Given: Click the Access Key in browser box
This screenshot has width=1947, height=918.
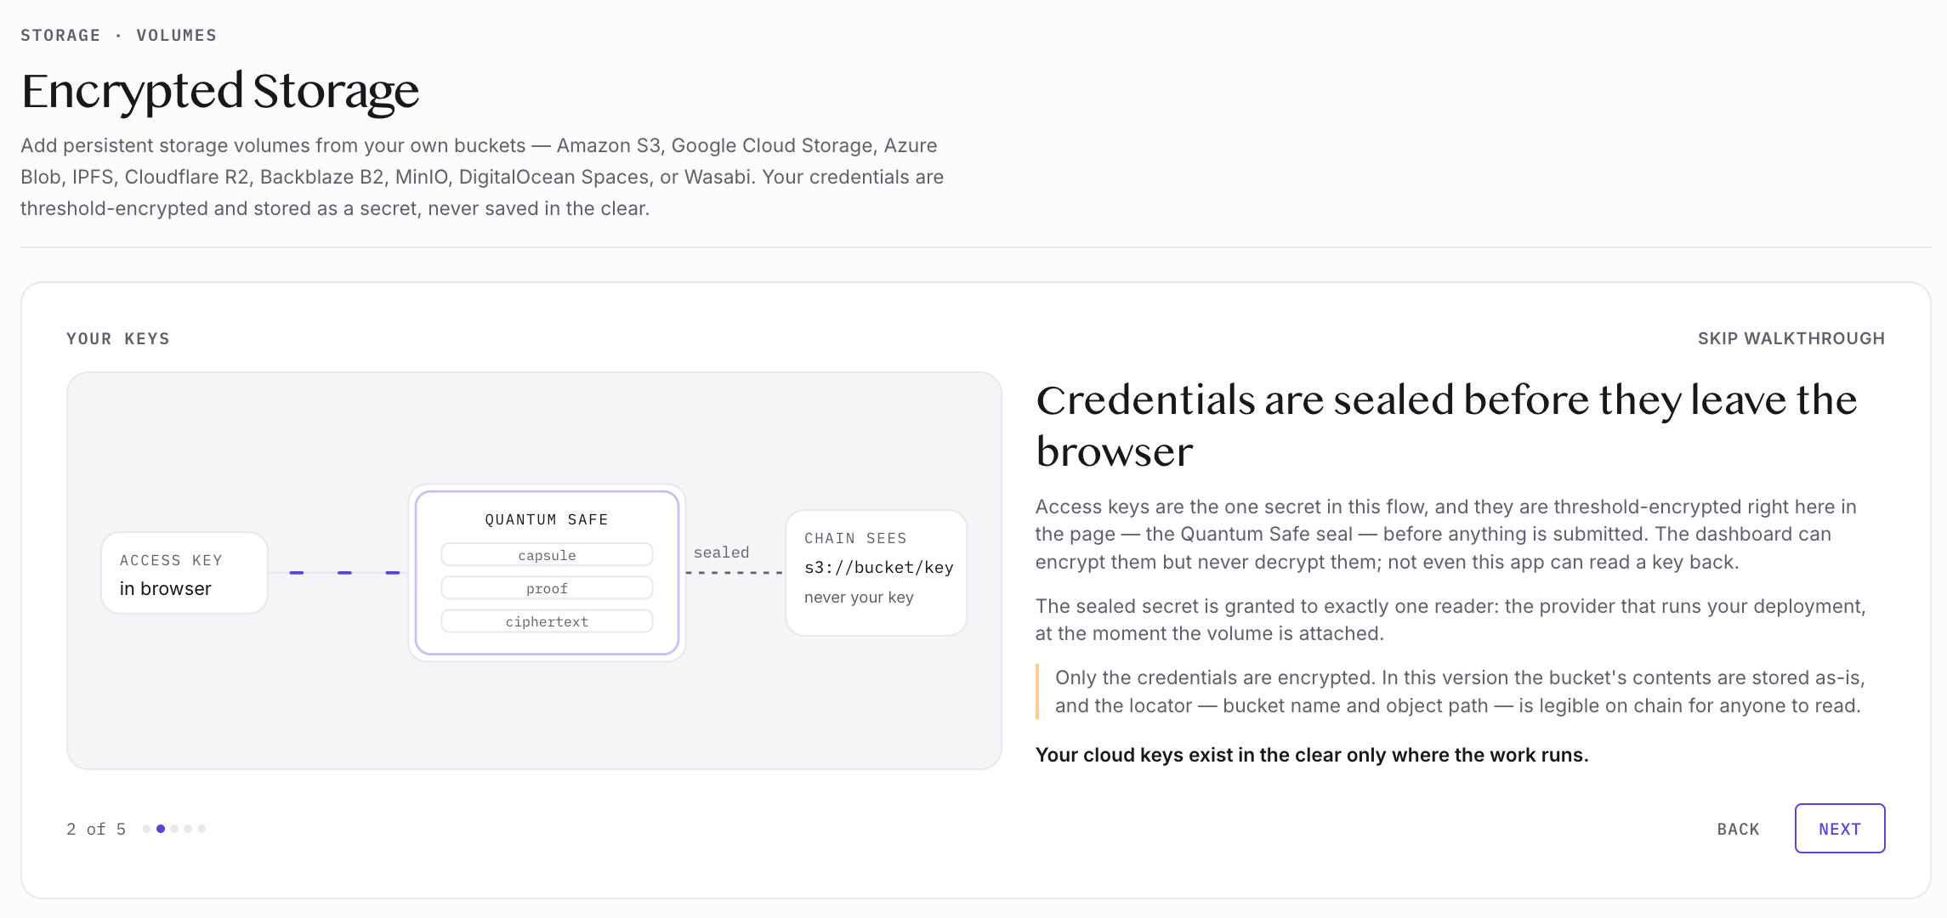Looking at the screenshot, I should pos(184,573).
